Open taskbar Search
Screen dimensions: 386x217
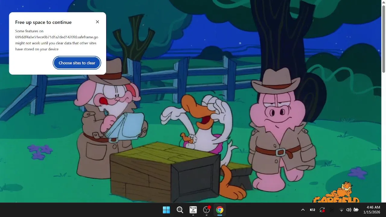pos(180,210)
